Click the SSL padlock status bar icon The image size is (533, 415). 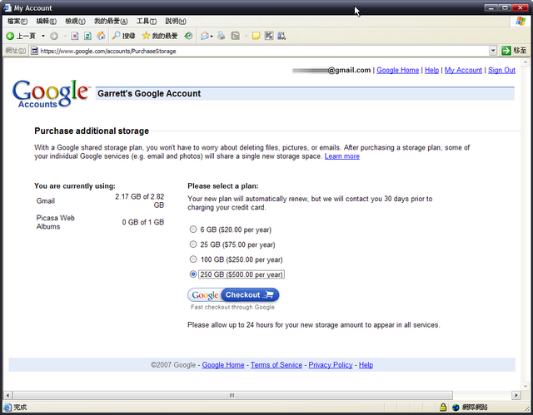tap(443, 407)
